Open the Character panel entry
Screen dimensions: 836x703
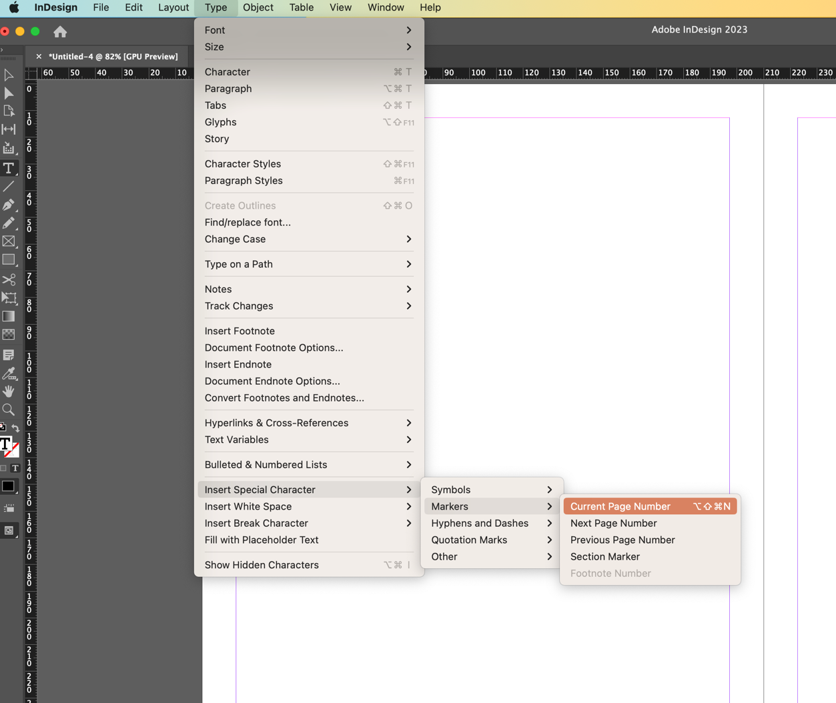coord(309,71)
